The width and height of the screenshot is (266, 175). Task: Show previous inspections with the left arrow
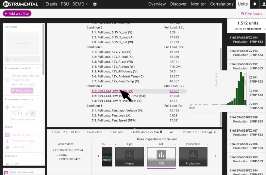click(x=98, y=156)
